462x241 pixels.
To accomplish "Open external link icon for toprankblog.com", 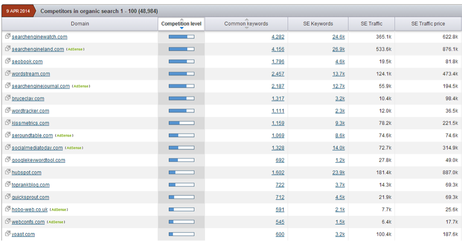I will pyautogui.click(x=8, y=184).
